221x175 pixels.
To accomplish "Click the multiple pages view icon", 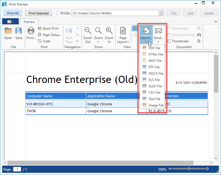I will pos(135,34).
